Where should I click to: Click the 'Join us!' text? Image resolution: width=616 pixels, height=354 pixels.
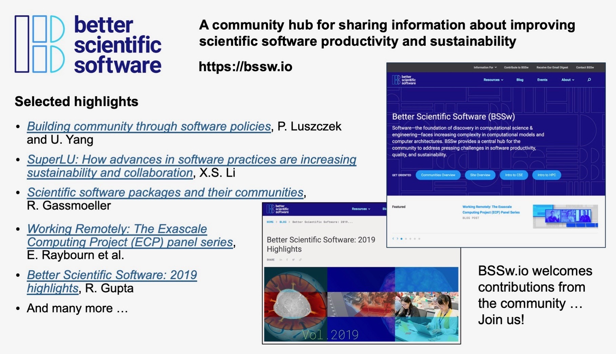click(x=501, y=320)
